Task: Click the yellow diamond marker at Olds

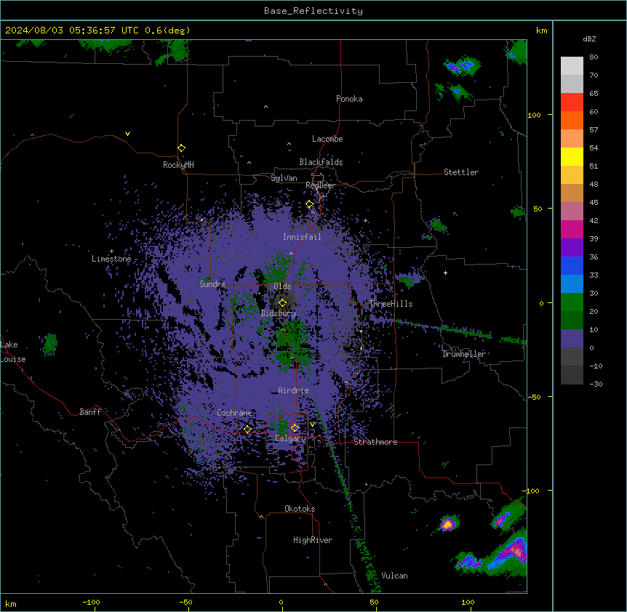Action: 282,302
